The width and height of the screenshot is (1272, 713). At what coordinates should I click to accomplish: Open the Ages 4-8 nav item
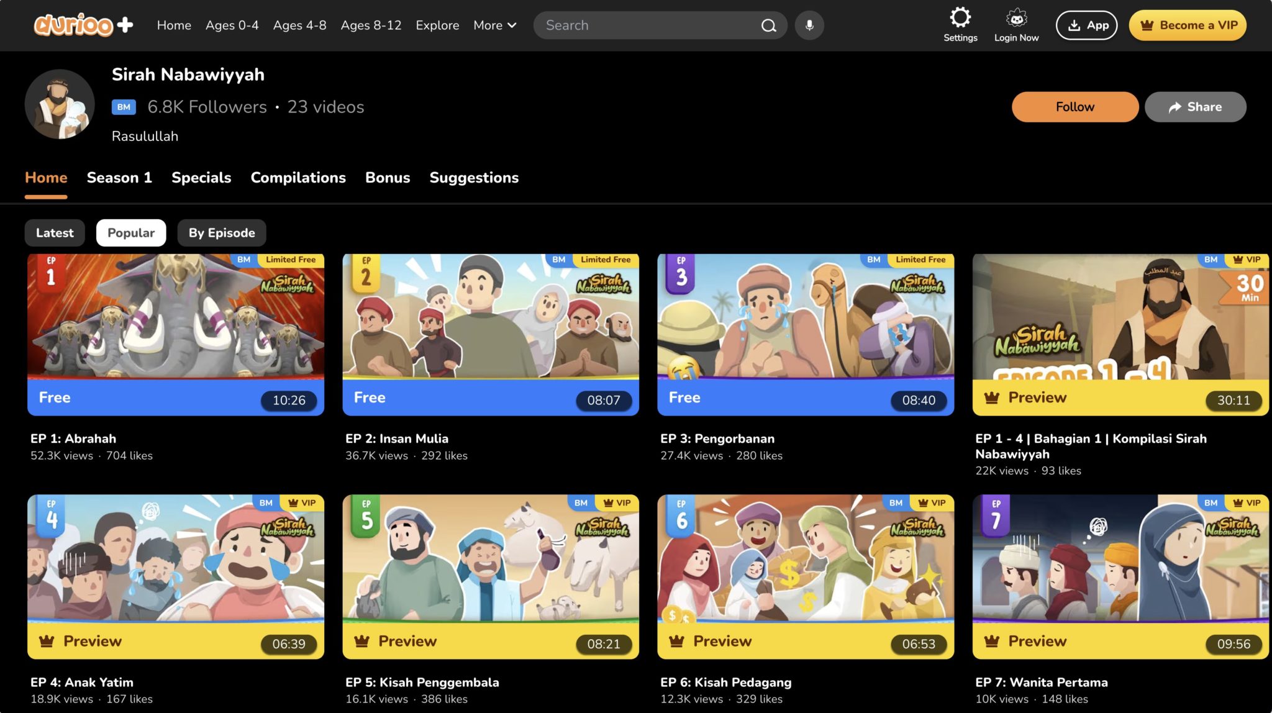tap(299, 25)
